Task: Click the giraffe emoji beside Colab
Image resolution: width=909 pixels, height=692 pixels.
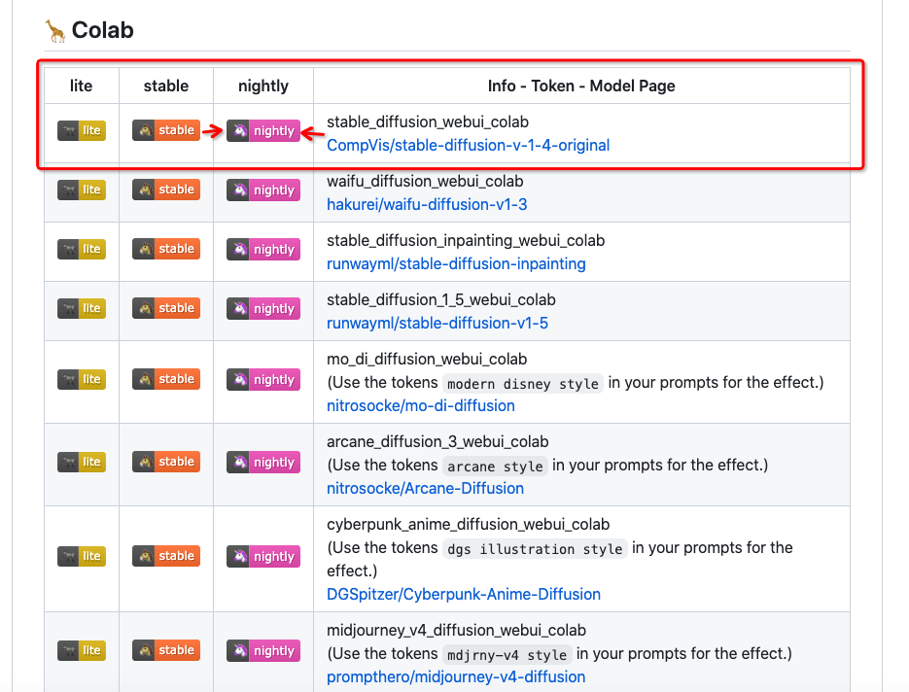Action: [x=55, y=31]
